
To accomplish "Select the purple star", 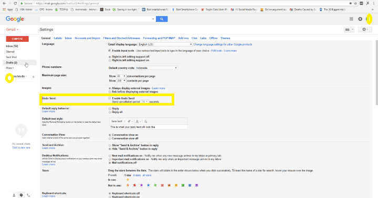I will 142,185.
